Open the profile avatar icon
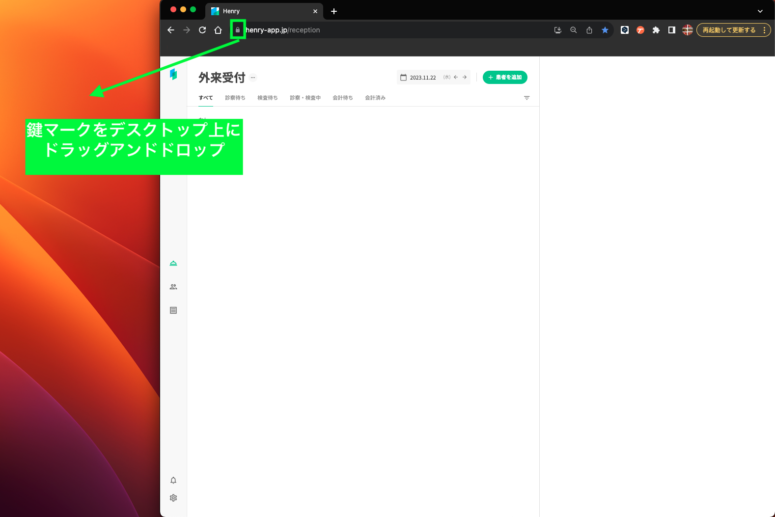The width and height of the screenshot is (775, 517). click(x=688, y=30)
